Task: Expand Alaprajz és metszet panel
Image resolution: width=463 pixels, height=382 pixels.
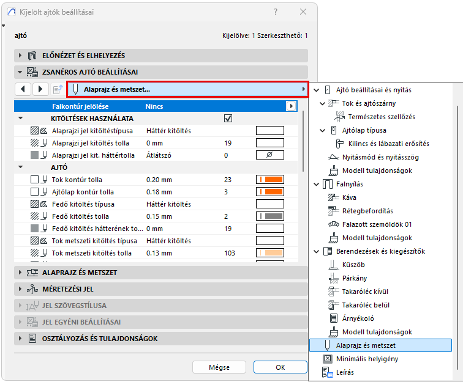Action: [20, 273]
